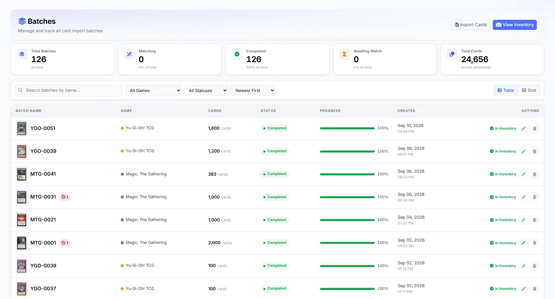
Task: Click the MTG-0021 progress bar
Action: (x=347, y=220)
